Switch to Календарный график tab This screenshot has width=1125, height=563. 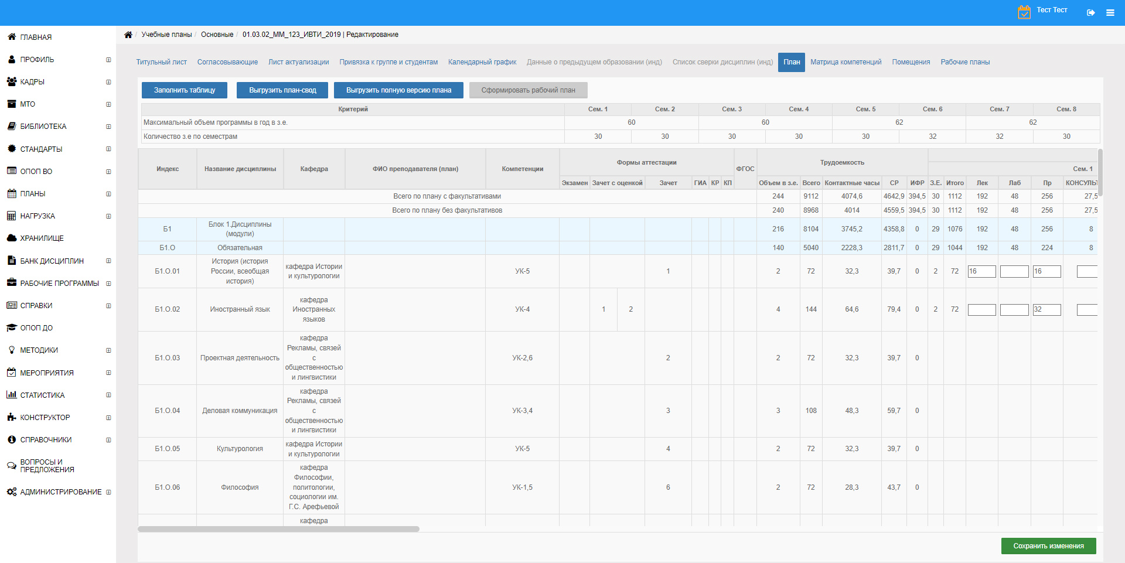click(x=482, y=62)
